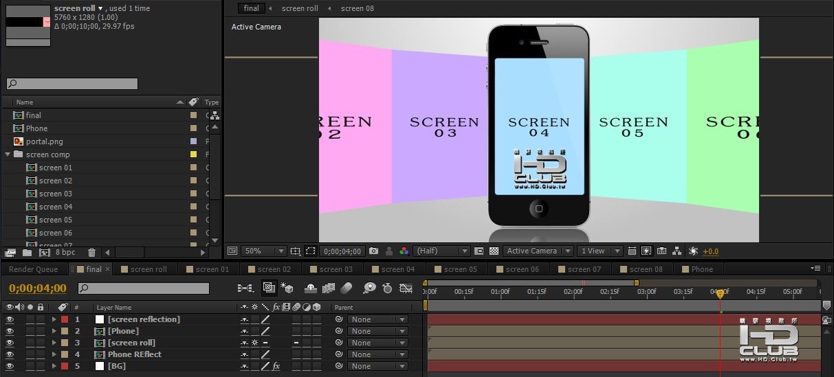Expand the [screen roll] layer properties
Viewport: 834px width, 377px height.
coord(54,343)
